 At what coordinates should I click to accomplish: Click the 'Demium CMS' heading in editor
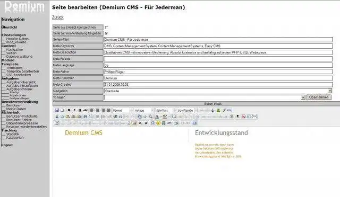pos(83,133)
